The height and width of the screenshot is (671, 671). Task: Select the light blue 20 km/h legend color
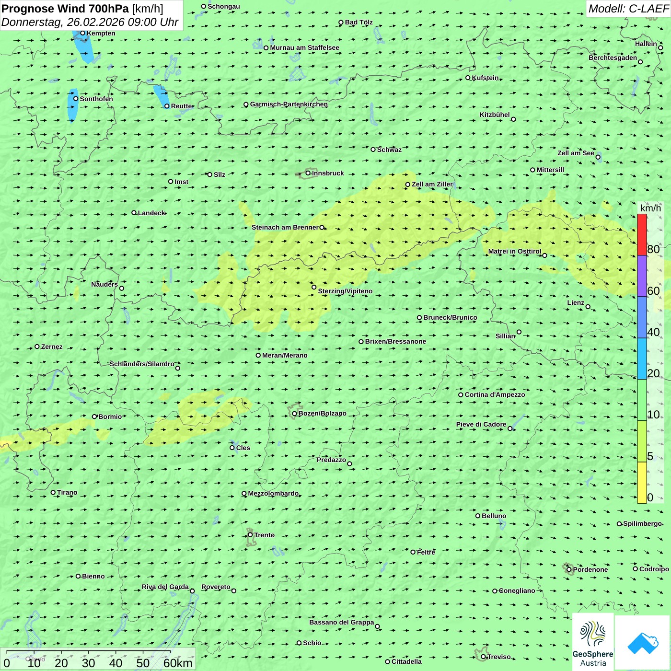[x=642, y=359]
